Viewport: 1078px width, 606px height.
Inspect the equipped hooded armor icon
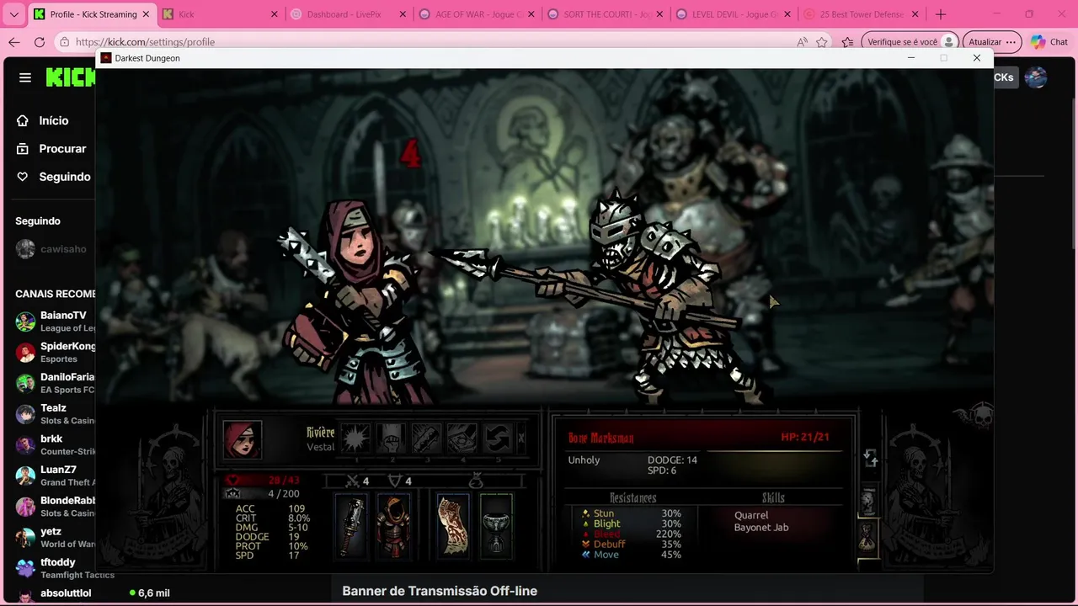pos(393,526)
